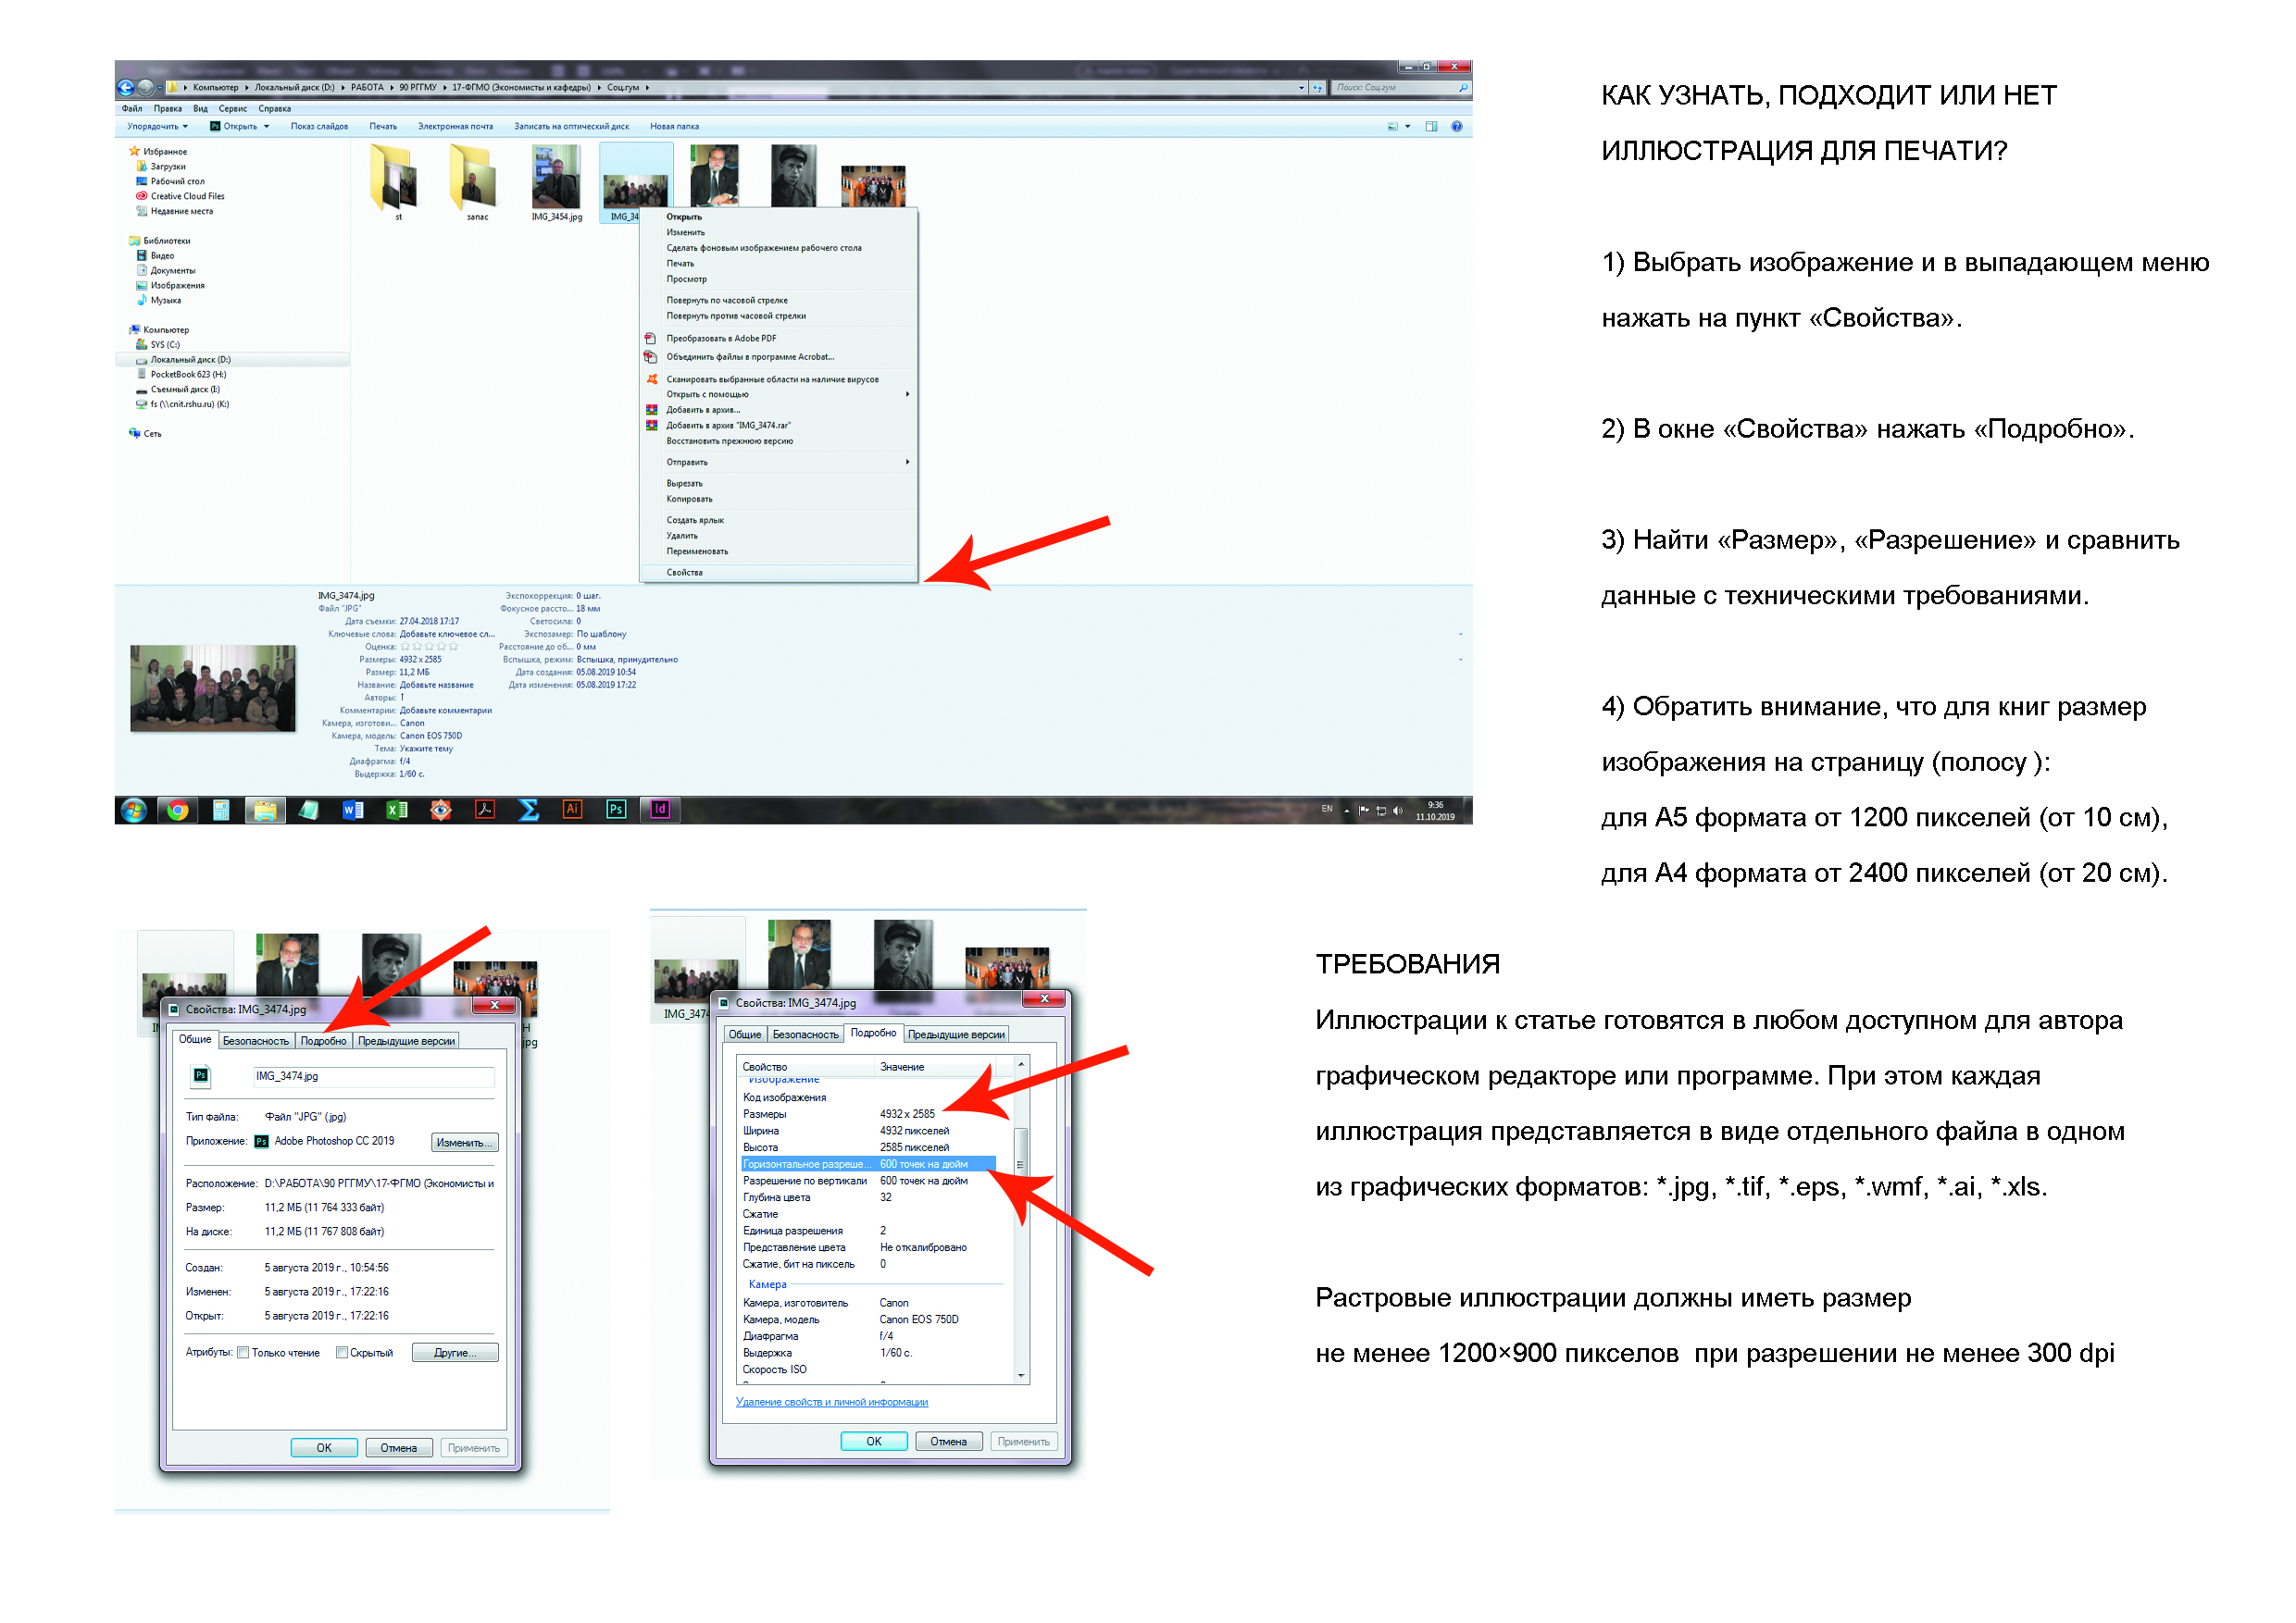Click the Action Center flag tray icon
2296x1623 pixels.
(1364, 810)
